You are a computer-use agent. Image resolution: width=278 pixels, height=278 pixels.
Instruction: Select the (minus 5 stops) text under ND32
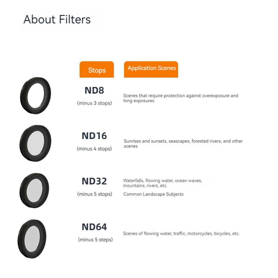95,194
